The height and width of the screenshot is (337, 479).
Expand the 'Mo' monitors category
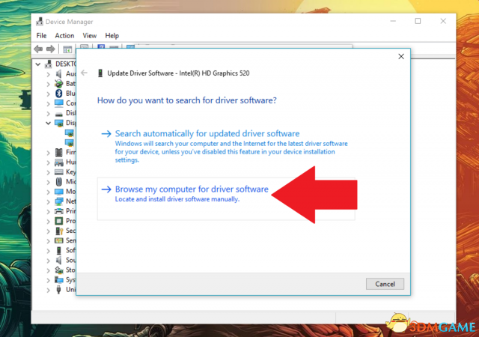coord(48,192)
